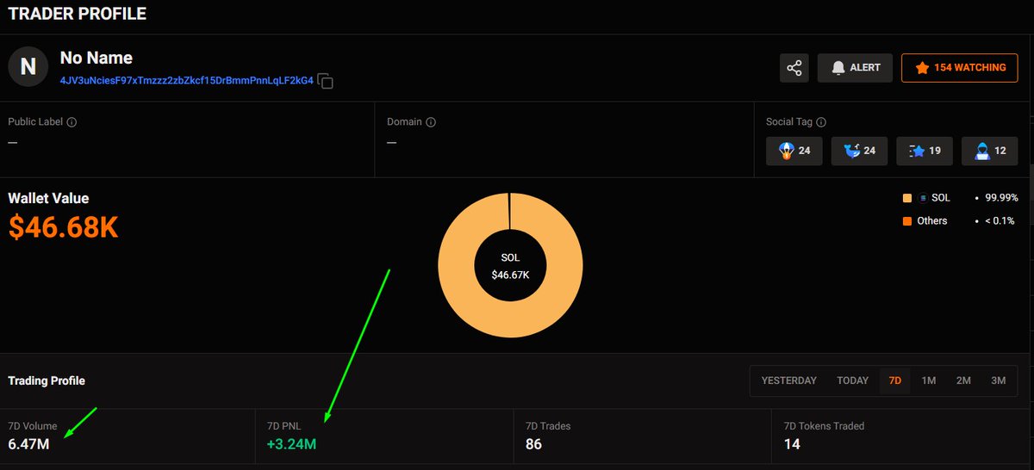The height and width of the screenshot is (470, 1034).
Task: Open the share icon button
Action: click(x=794, y=68)
